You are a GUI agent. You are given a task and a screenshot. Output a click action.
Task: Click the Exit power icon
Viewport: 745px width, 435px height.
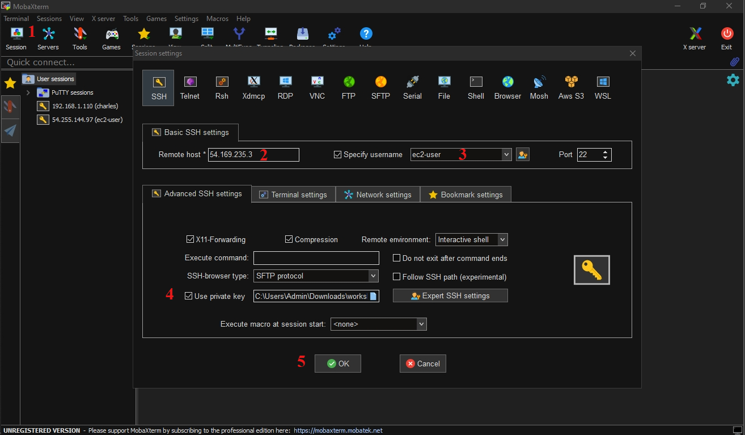[726, 38]
